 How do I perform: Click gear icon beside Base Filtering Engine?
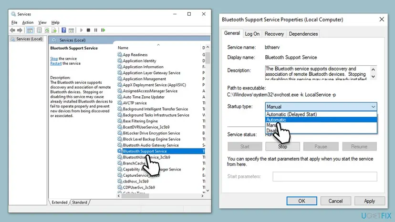tap(120, 121)
